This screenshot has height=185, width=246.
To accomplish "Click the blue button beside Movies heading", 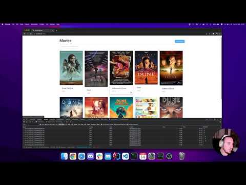I will 179,41.
